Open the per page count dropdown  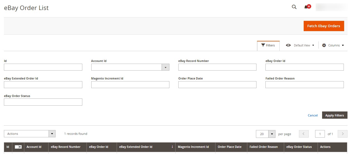[x=272, y=134]
